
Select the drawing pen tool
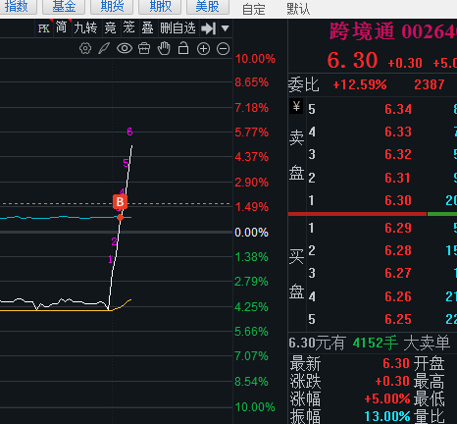pyautogui.click(x=104, y=49)
